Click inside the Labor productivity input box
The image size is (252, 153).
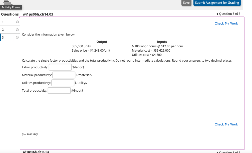[x=60, y=67]
